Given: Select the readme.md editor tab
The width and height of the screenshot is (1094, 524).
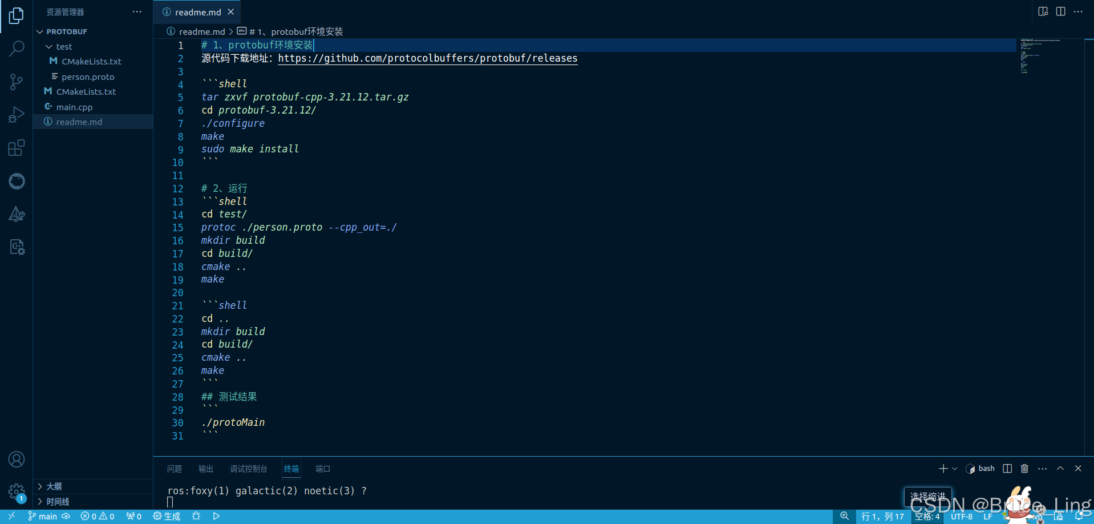Looking at the screenshot, I should point(197,12).
